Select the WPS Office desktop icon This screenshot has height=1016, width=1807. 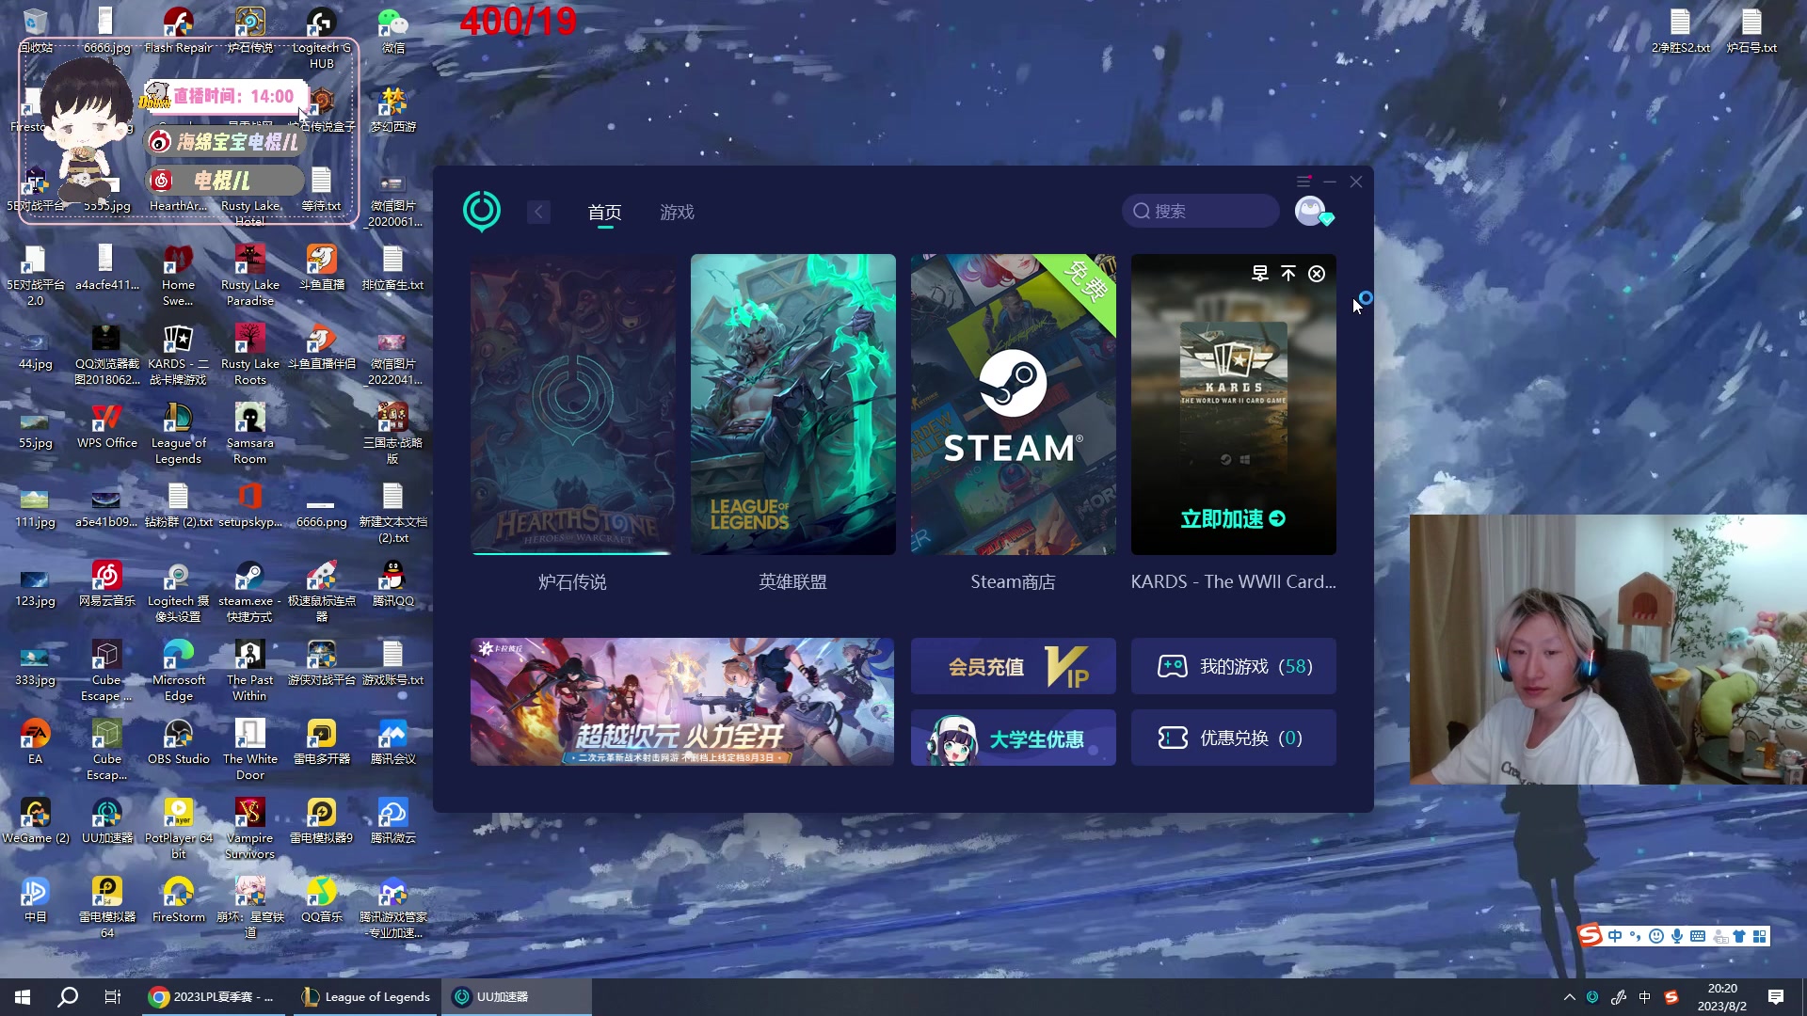(107, 425)
